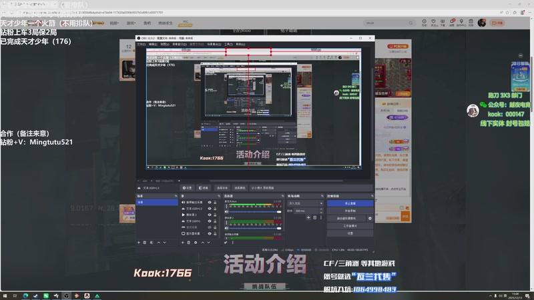Screen dimensions: 534x300
Task: Move scene down arrow in Scenes panel
Action: click(x=164, y=243)
